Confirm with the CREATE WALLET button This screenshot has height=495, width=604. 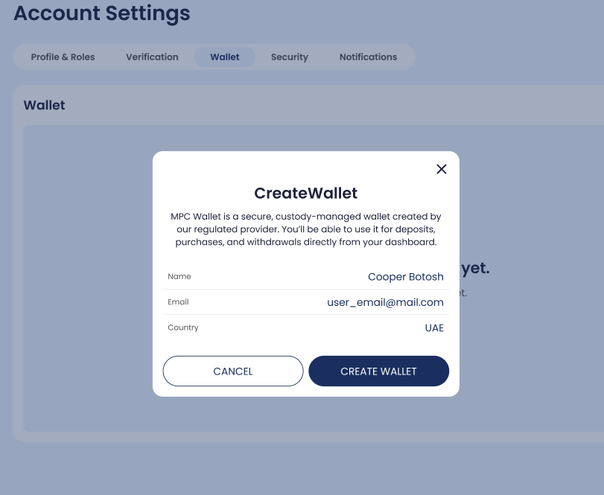378,371
